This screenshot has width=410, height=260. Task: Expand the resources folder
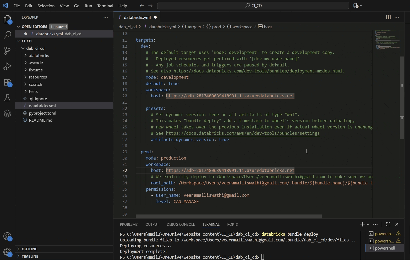pyautogui.click(x=38, y=77)
